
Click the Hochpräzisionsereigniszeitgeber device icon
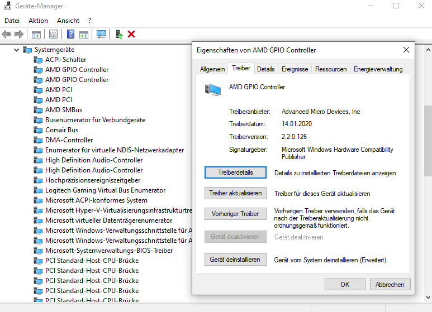pos(38,180)
